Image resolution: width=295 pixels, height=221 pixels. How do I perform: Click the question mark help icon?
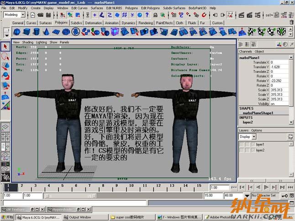(x=147, y=15)
